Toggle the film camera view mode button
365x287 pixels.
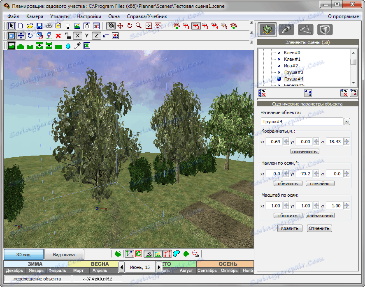click(x=111, y=26)
